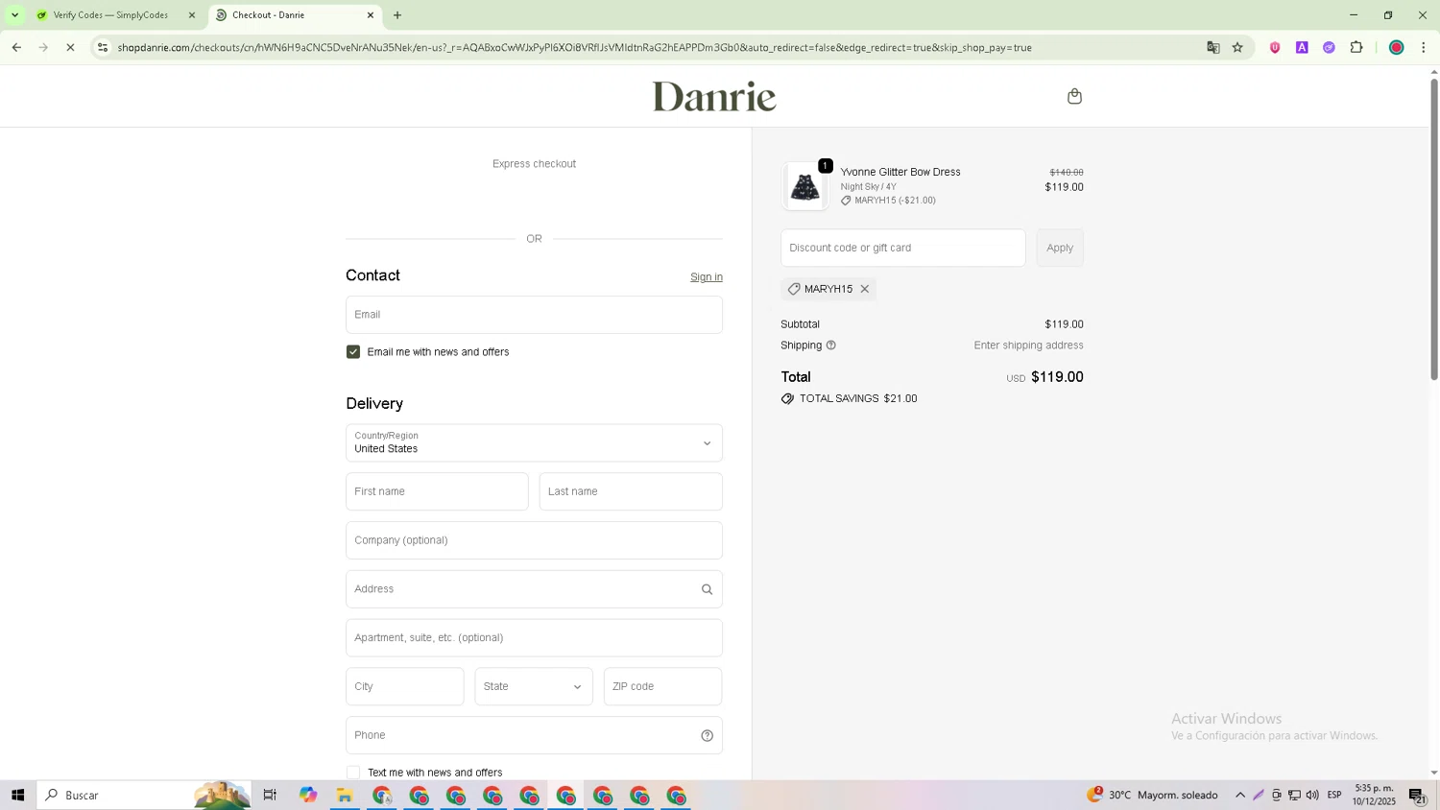Click the Phone field
1440x810 pixels.
click(x=534, y=736)
